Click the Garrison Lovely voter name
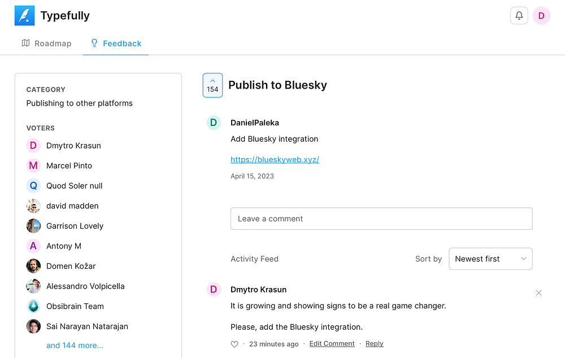The height and width of the screenshot is (358, 565). [75, 226]
